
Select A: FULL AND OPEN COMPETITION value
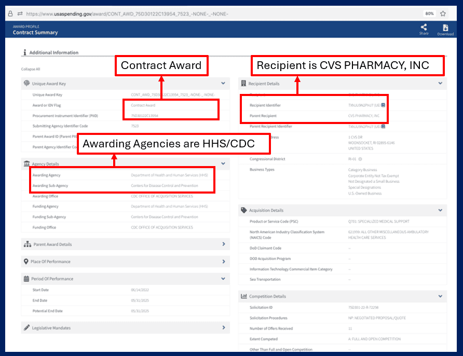point(374,339)
